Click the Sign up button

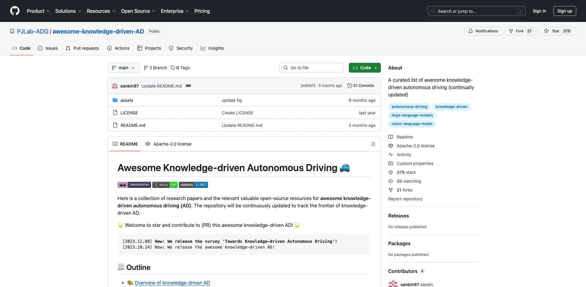[x=565, y=11]
